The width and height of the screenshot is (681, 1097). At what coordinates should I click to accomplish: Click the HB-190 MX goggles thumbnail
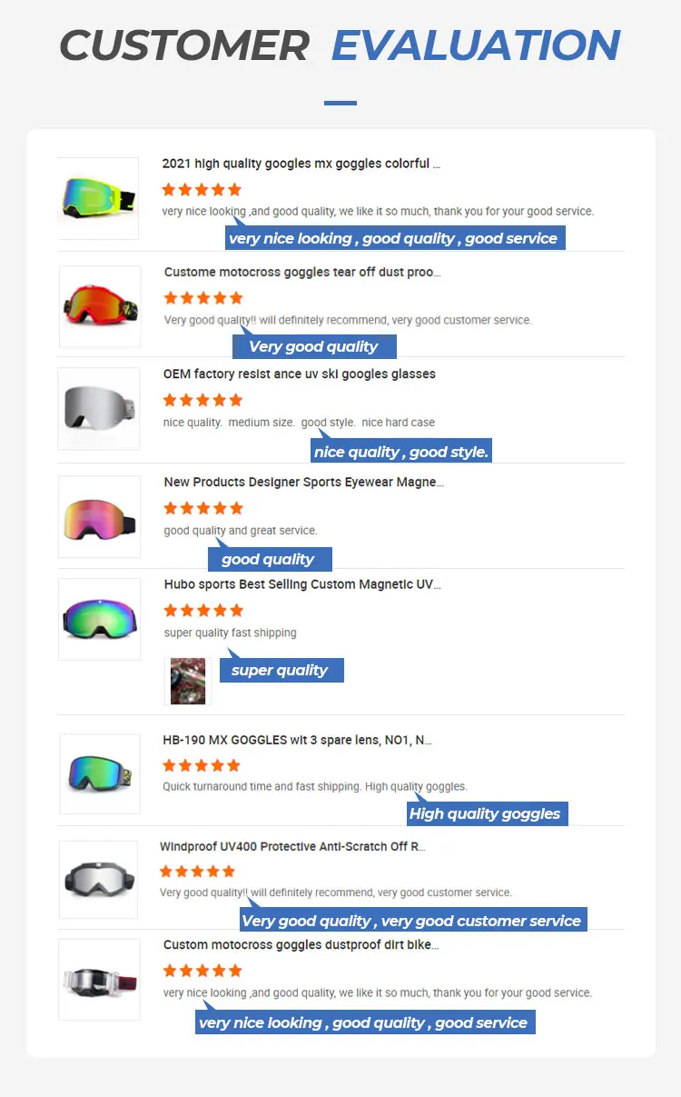[x=100, y=773]
